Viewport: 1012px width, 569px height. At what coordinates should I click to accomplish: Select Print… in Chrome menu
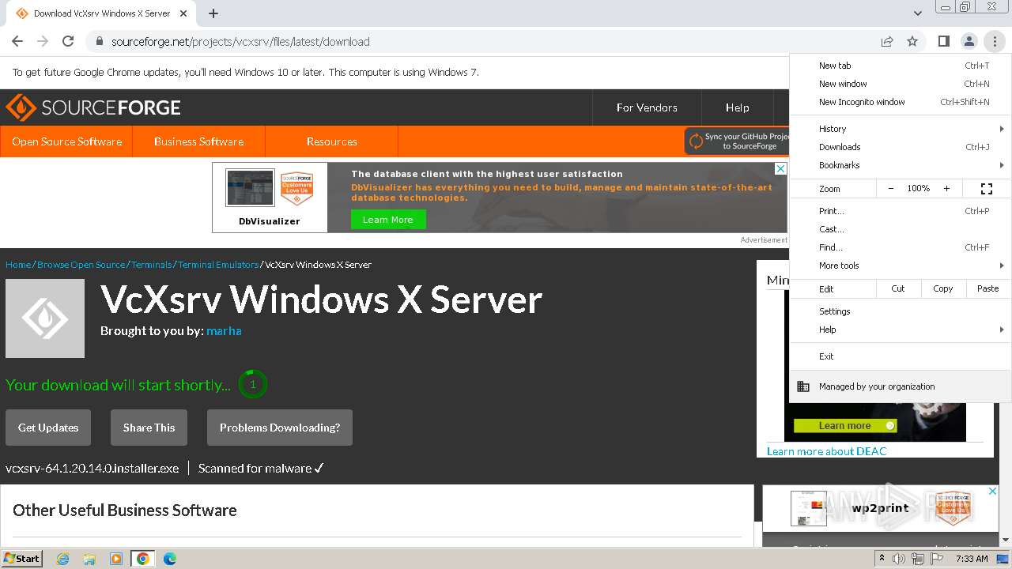[901, 211]
